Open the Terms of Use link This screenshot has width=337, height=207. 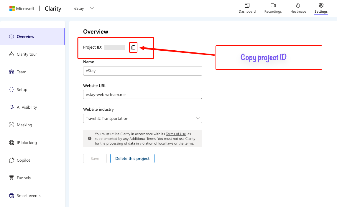click(x=176, y=134)
